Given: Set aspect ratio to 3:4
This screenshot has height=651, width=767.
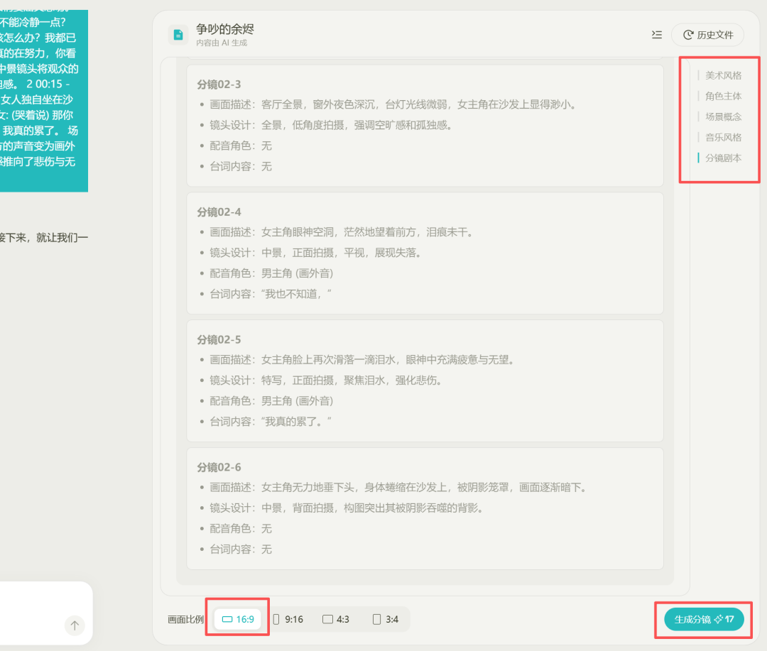Looking at the screenshot, I should coord(386,619).
